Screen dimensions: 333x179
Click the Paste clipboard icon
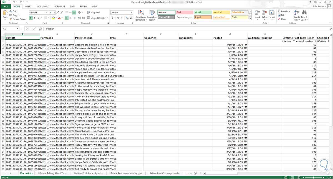(5, 12)
